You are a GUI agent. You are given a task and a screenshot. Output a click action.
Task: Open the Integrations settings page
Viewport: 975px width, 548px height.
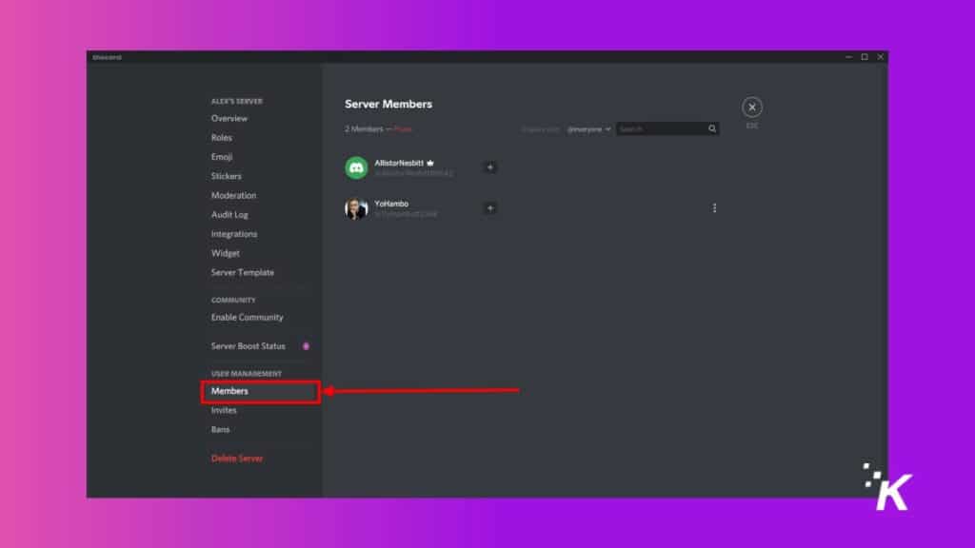pyautogui.click(x=234, y=234)
